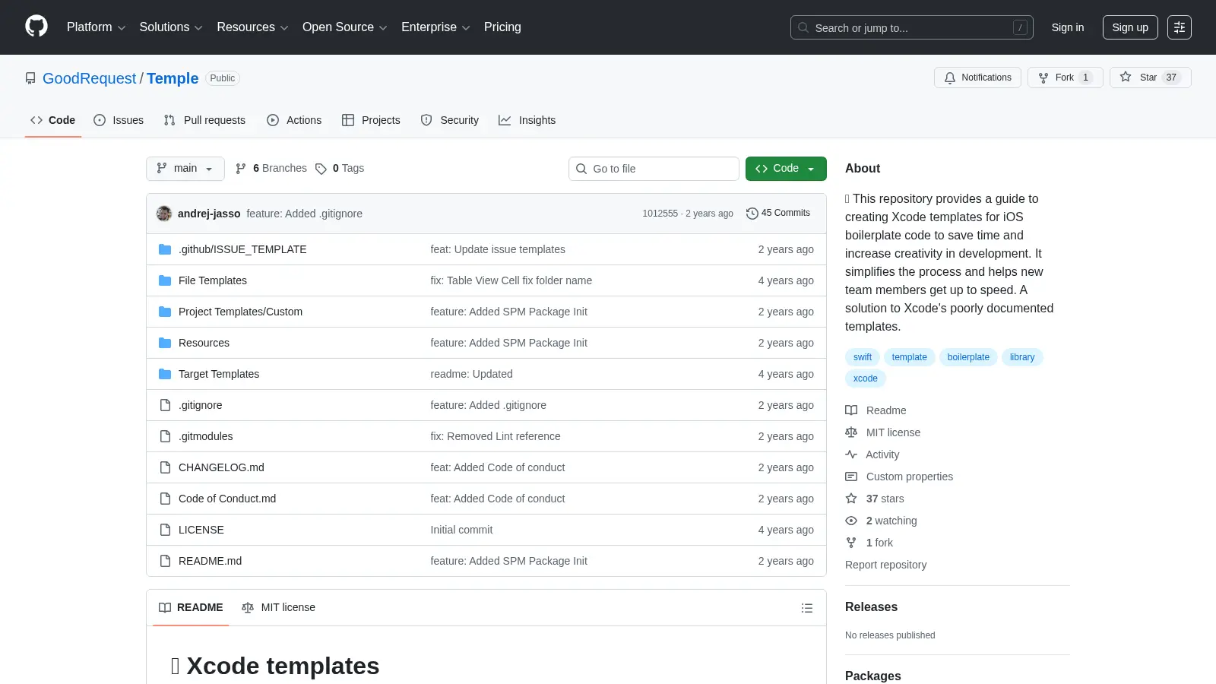
Task: View the 45 Commits history link
Action: point(778,214)
